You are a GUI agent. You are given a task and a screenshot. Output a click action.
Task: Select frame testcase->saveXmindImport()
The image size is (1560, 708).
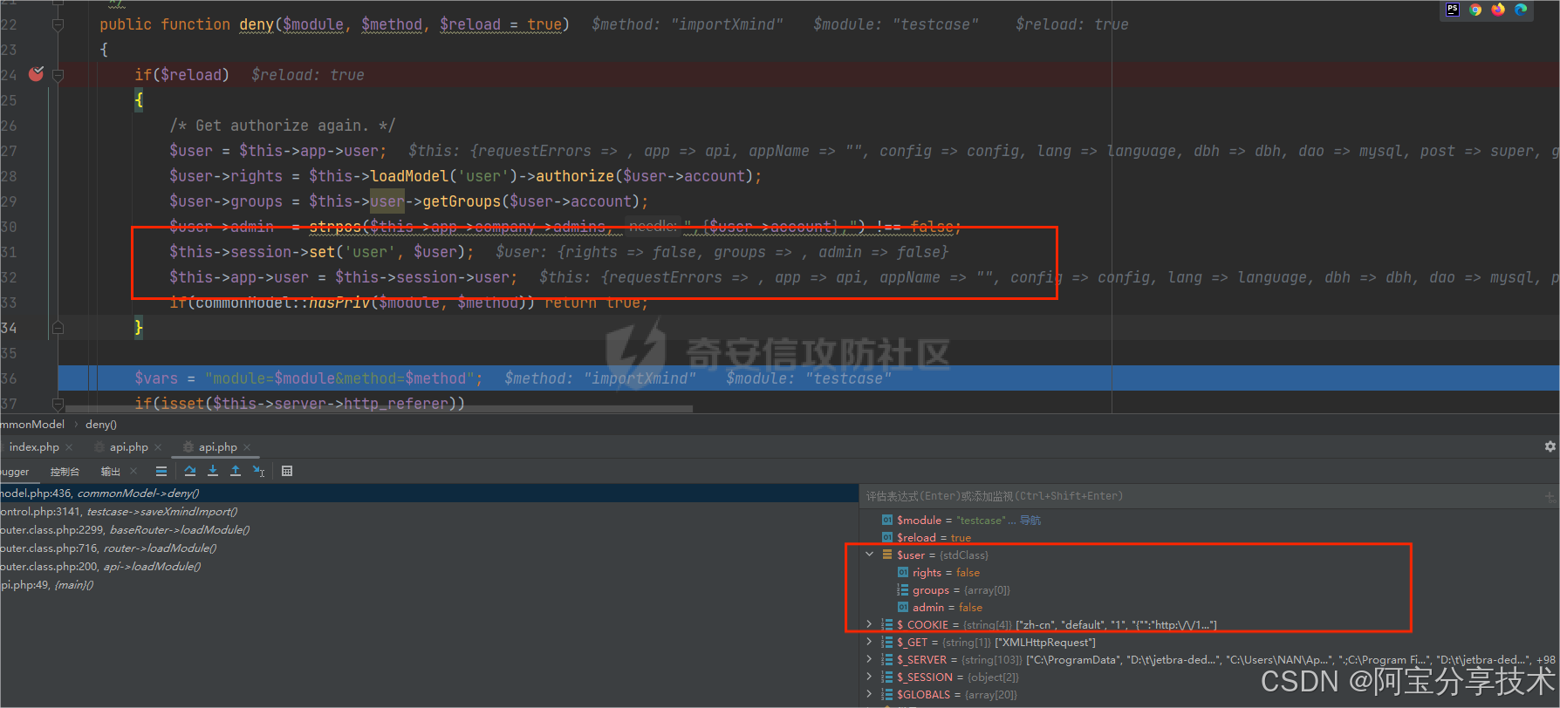point(429,512)
